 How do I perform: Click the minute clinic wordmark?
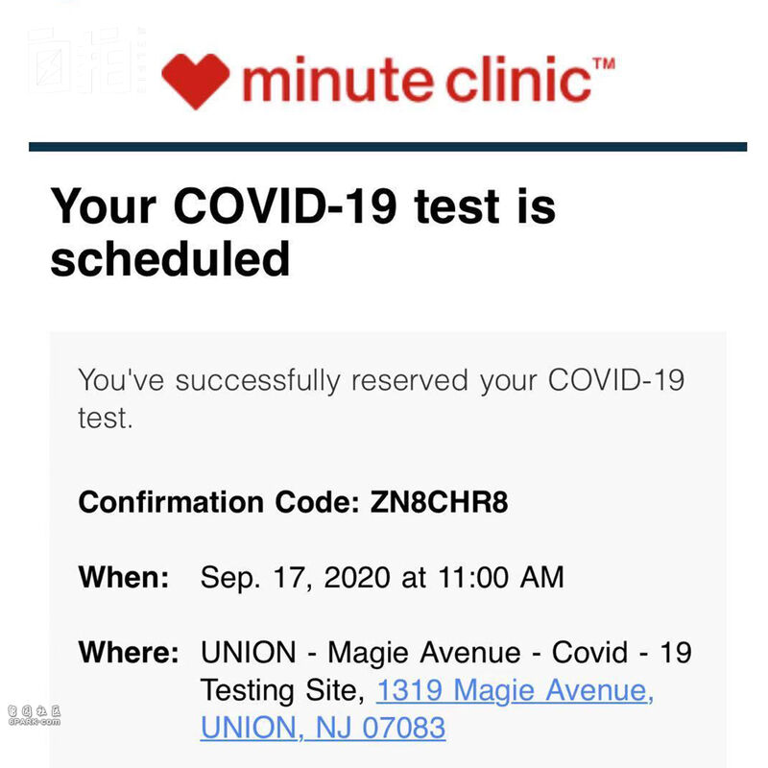pyautogui.click(x=417, y=80)
